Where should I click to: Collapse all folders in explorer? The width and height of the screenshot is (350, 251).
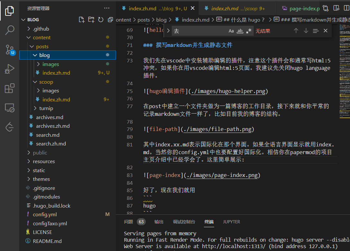pos(110,20)
